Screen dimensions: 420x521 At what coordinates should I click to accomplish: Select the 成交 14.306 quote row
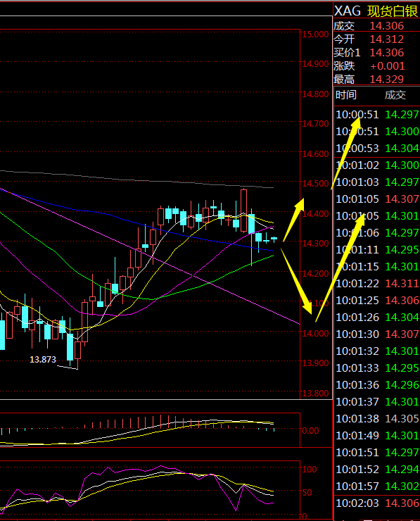coord(376,26)
